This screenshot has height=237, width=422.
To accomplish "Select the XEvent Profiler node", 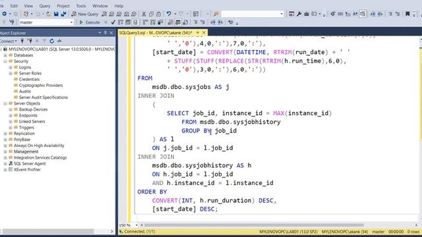I will click(27, 170).
